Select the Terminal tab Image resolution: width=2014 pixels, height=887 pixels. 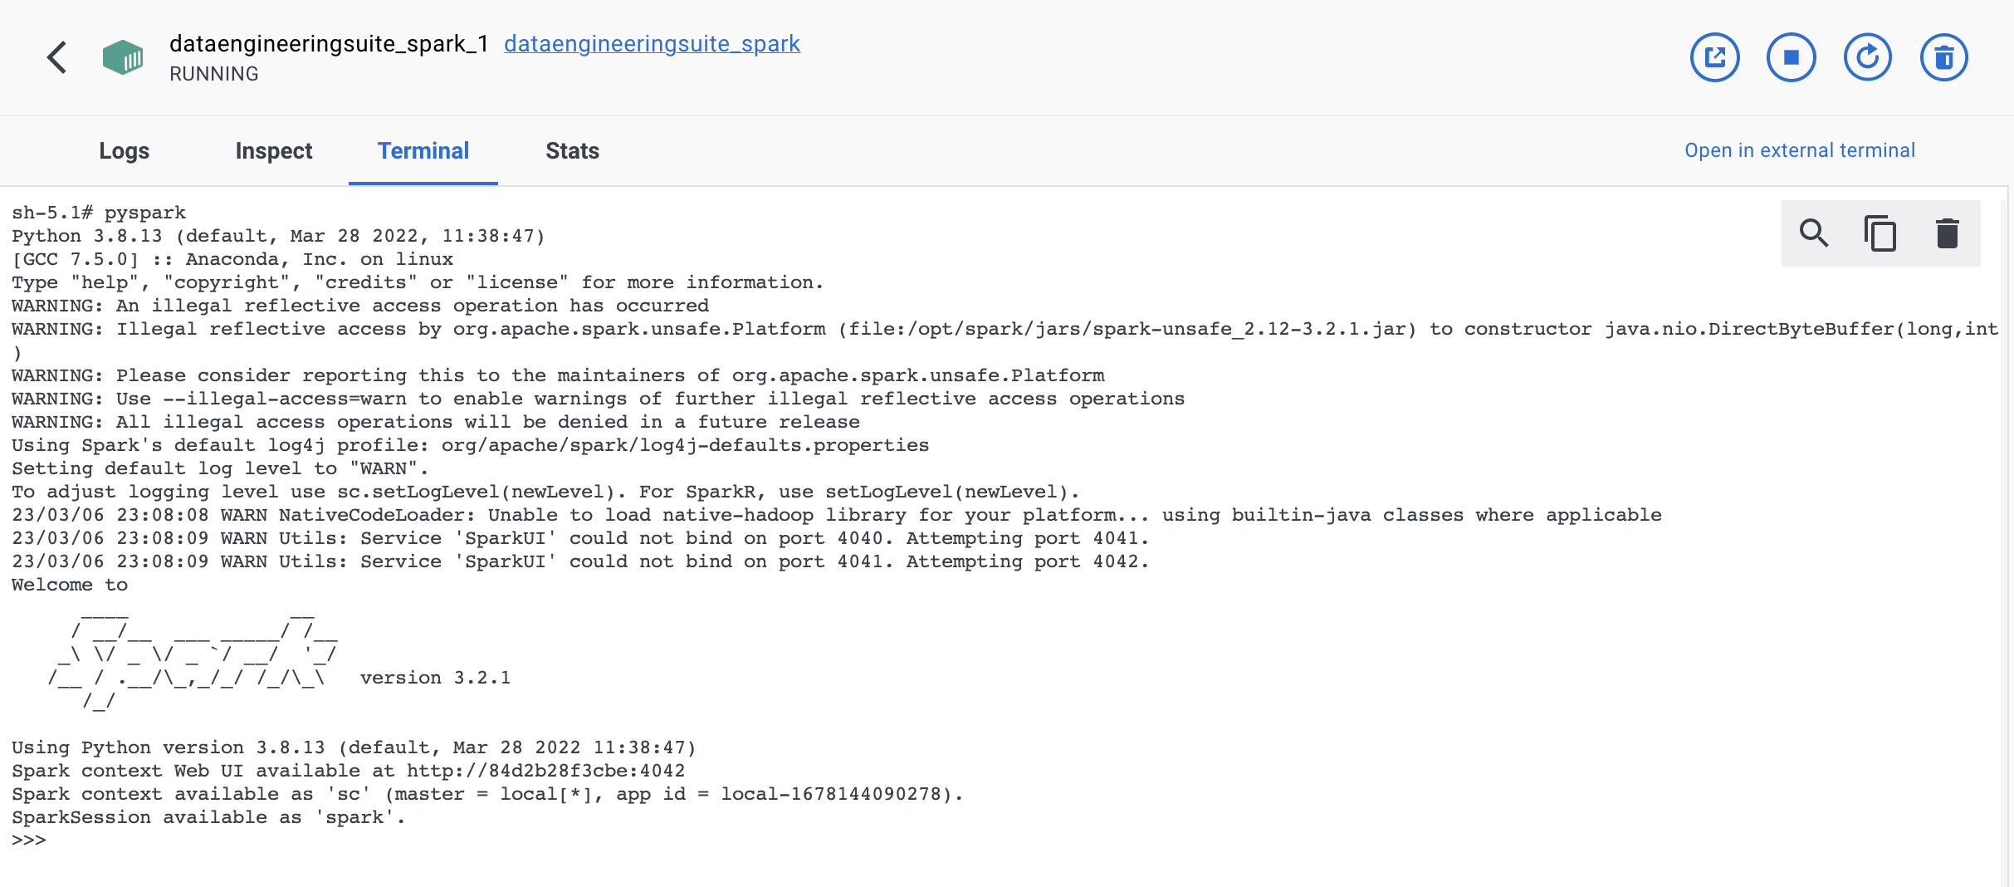point(423,150)
